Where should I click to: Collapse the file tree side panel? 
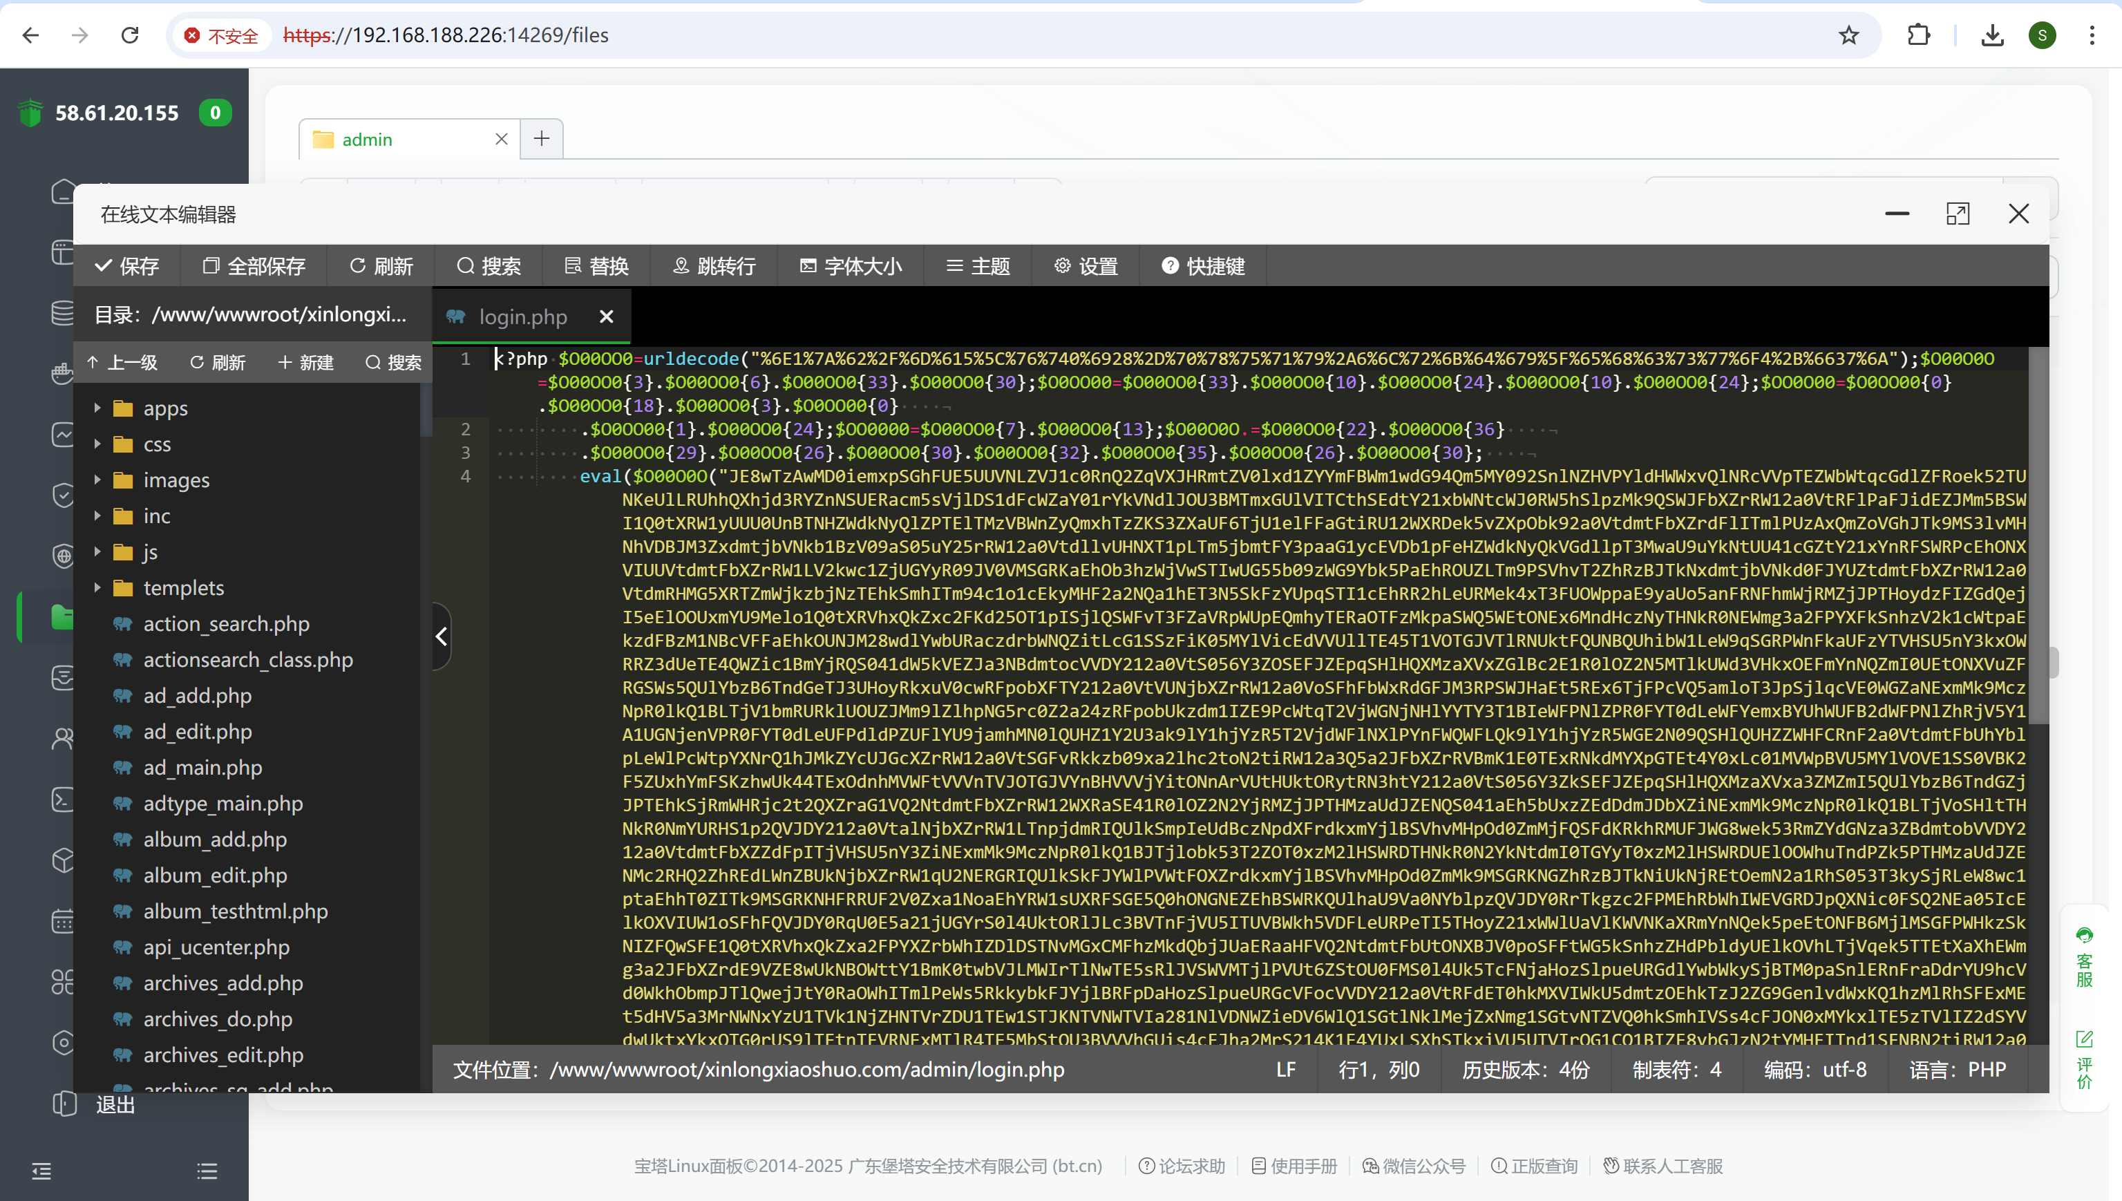tap(442, 636)
